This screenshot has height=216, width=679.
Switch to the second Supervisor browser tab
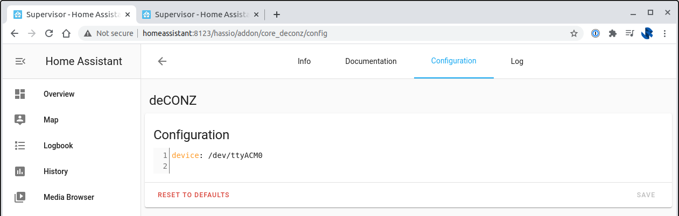(x=200, y=15)
